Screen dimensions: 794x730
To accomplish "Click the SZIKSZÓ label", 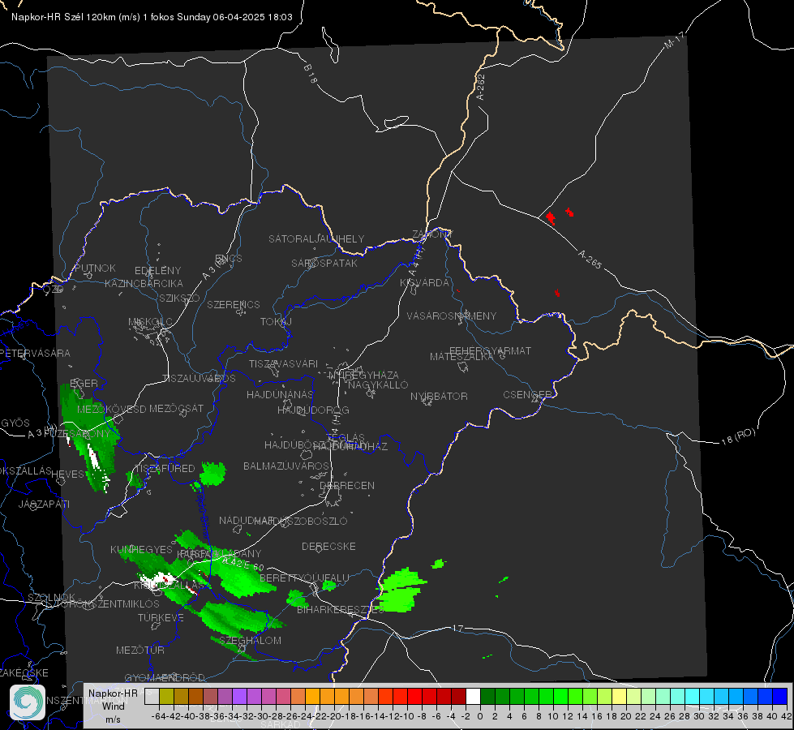I will (179, 298).
